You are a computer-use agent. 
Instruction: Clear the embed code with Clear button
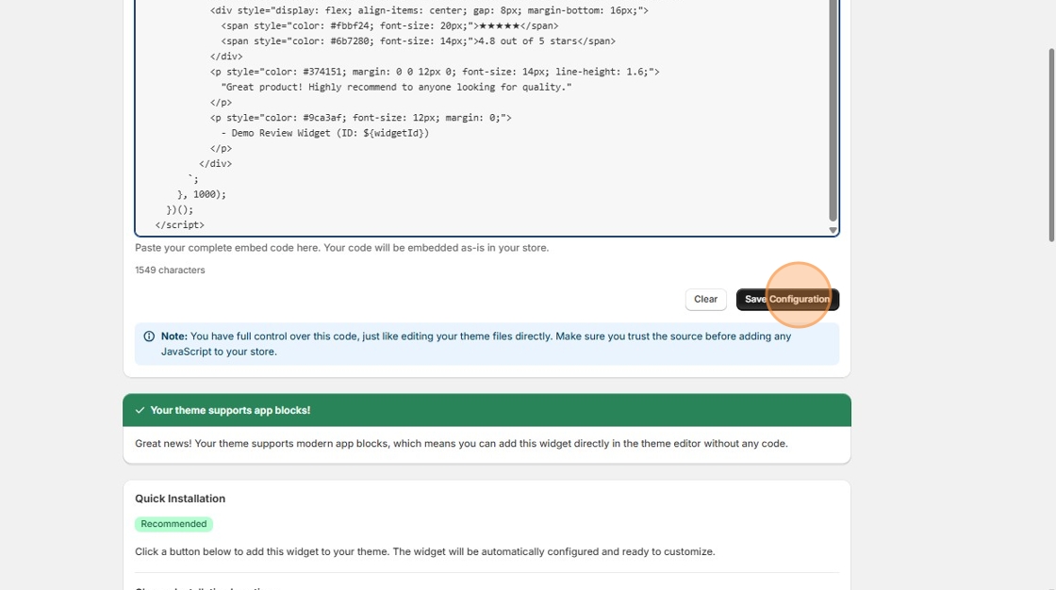pyautogui.click(x=706, y=299)
